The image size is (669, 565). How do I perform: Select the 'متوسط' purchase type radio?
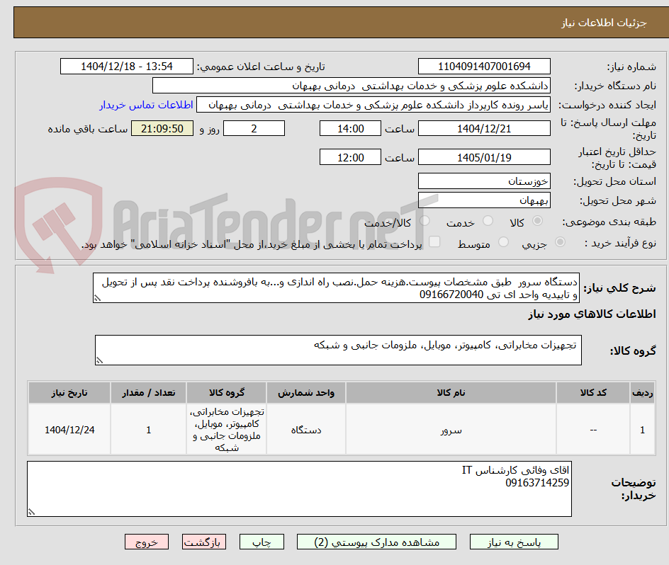tap(503, 242)
